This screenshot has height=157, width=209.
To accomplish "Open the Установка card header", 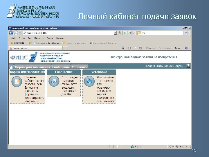I will pyautogui.click(x=99, y=72).
